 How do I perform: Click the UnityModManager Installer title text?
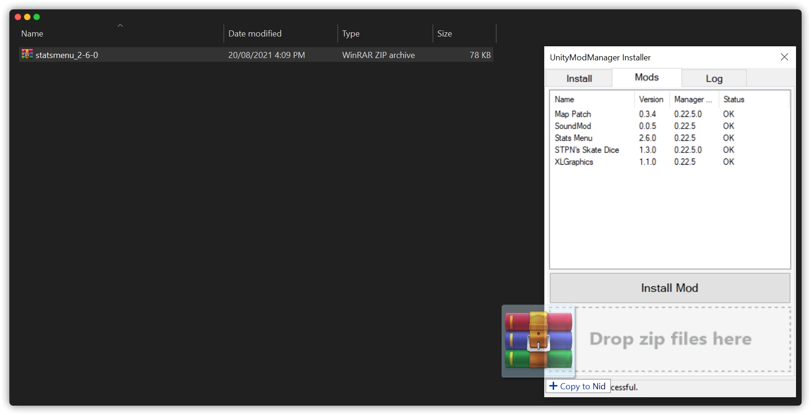pos(600,58)
